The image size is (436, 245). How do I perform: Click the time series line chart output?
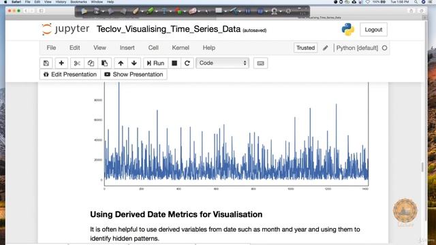(x=231, y=136)
